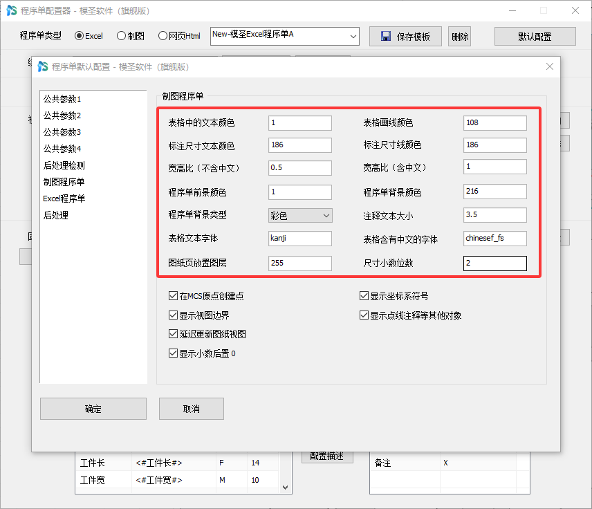Click the 宽高比（不含中文）field with 0.5
This screenshot has height=509, width=592.
(x=300, y=168)
